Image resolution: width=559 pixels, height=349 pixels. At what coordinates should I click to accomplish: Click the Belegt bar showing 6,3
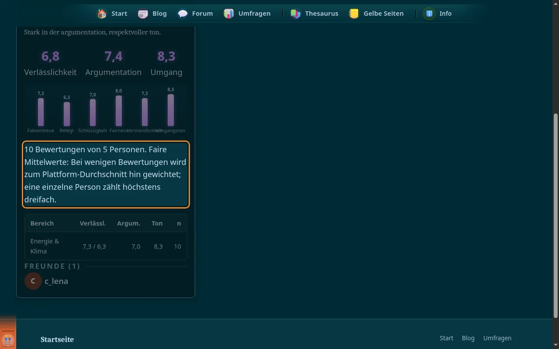click(67, 114)
